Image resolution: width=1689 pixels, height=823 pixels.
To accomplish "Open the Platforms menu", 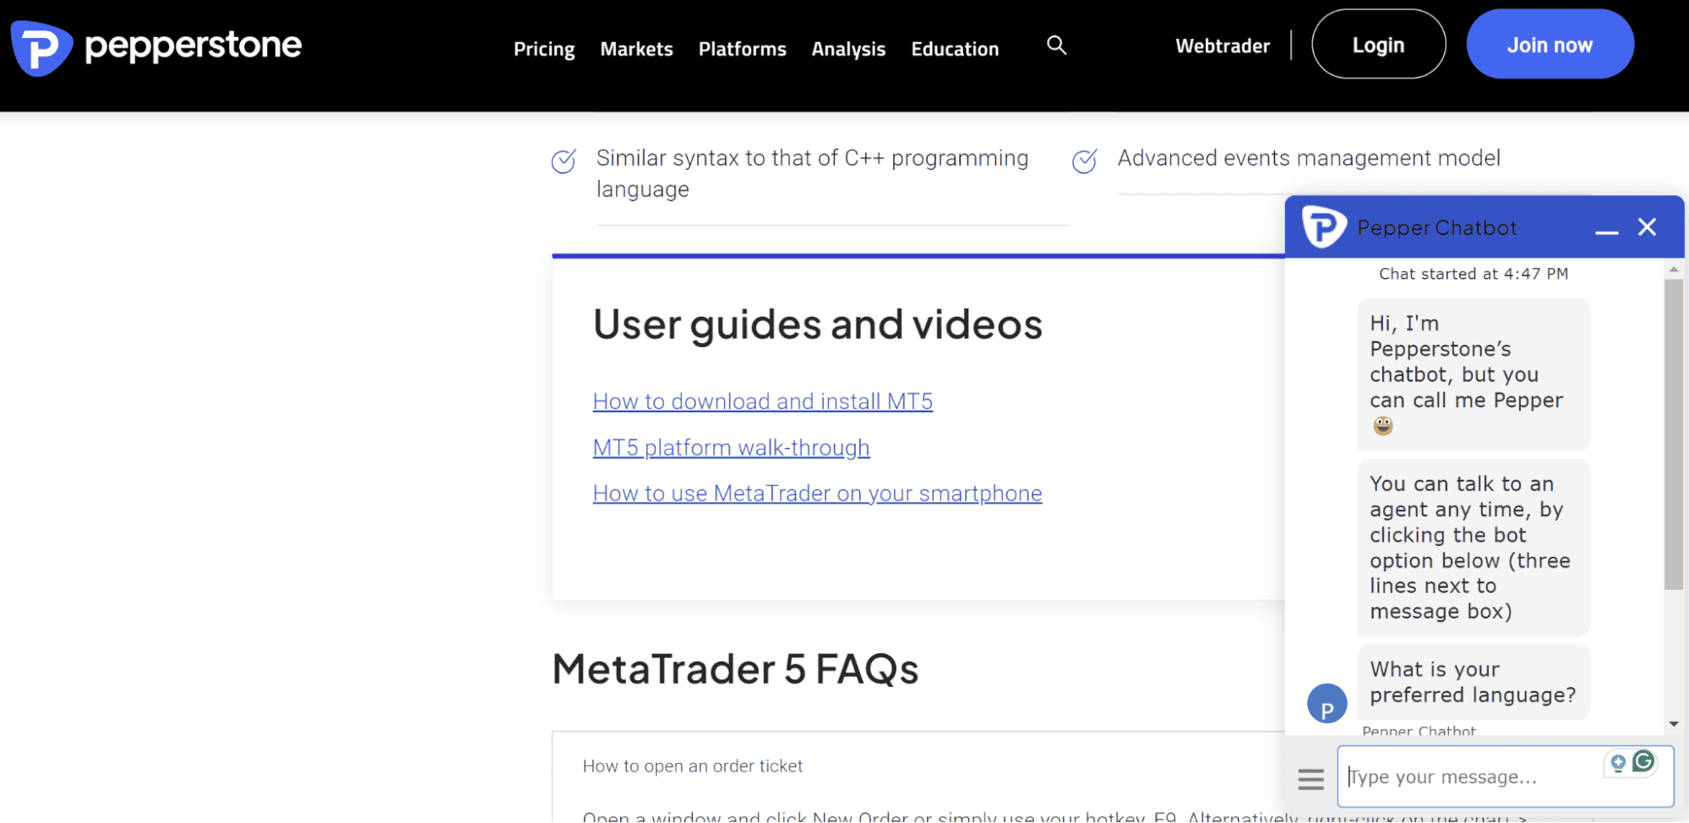I will click(742, 49).
